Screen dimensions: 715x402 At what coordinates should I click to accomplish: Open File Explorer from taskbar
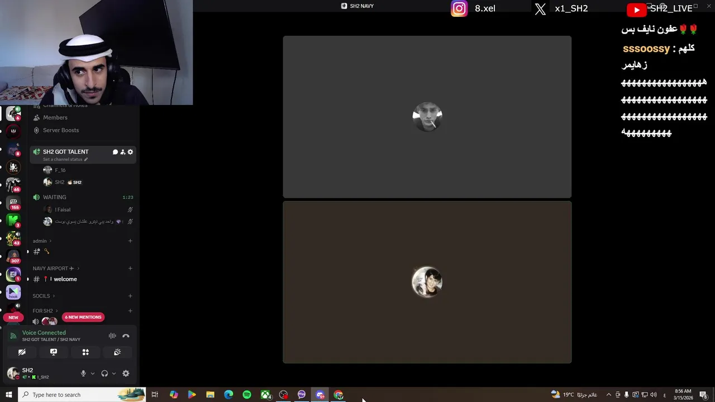pos(210,395)
